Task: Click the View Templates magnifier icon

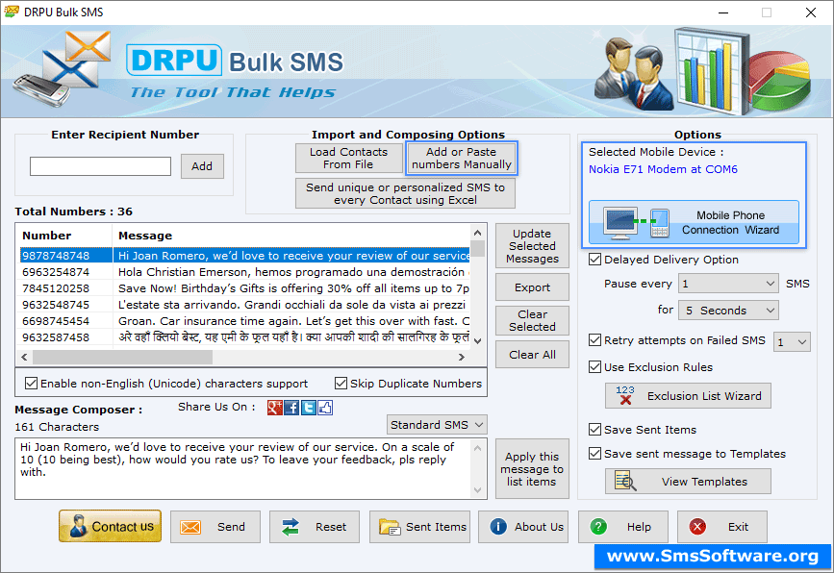Action: 625,481
